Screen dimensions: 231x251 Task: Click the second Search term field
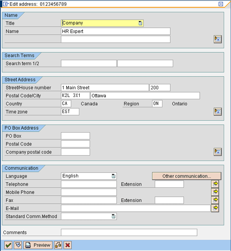click(x=145, y=64)
